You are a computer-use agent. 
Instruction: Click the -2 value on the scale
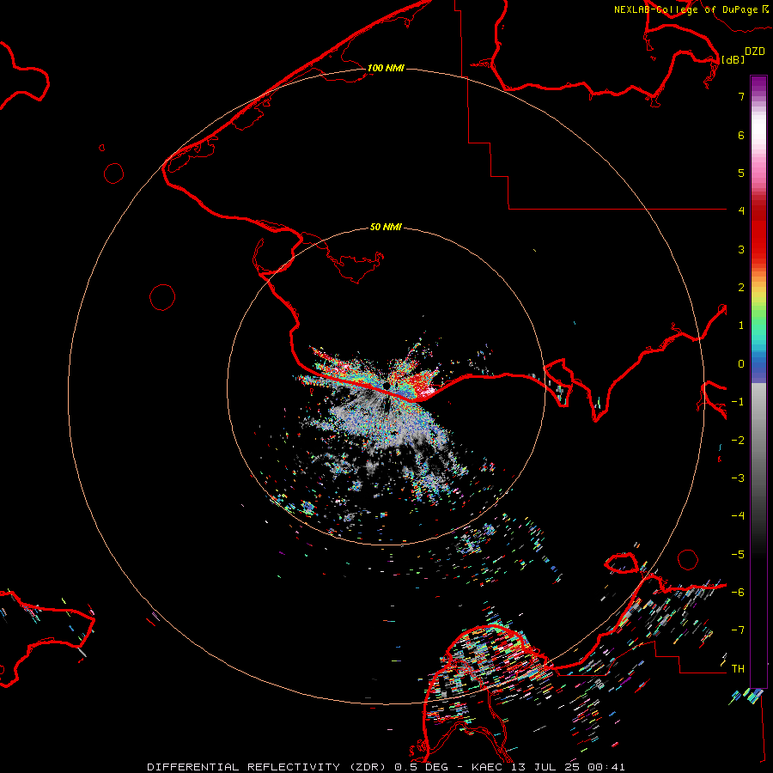click(738, 441)
